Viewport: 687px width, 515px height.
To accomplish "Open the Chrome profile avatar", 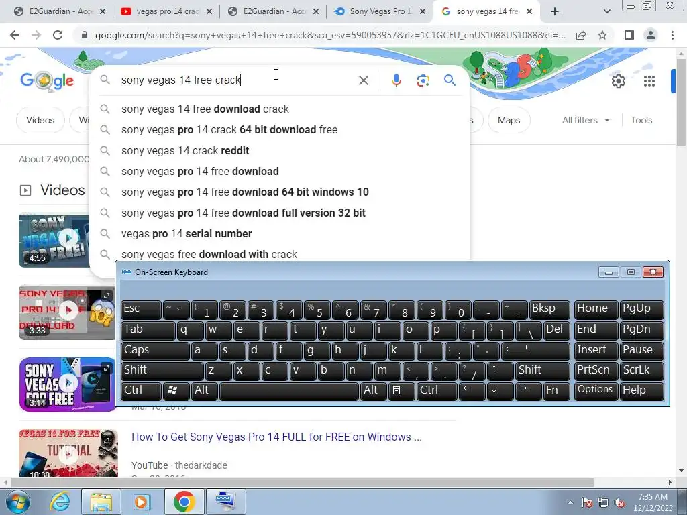I will [651, 35].
